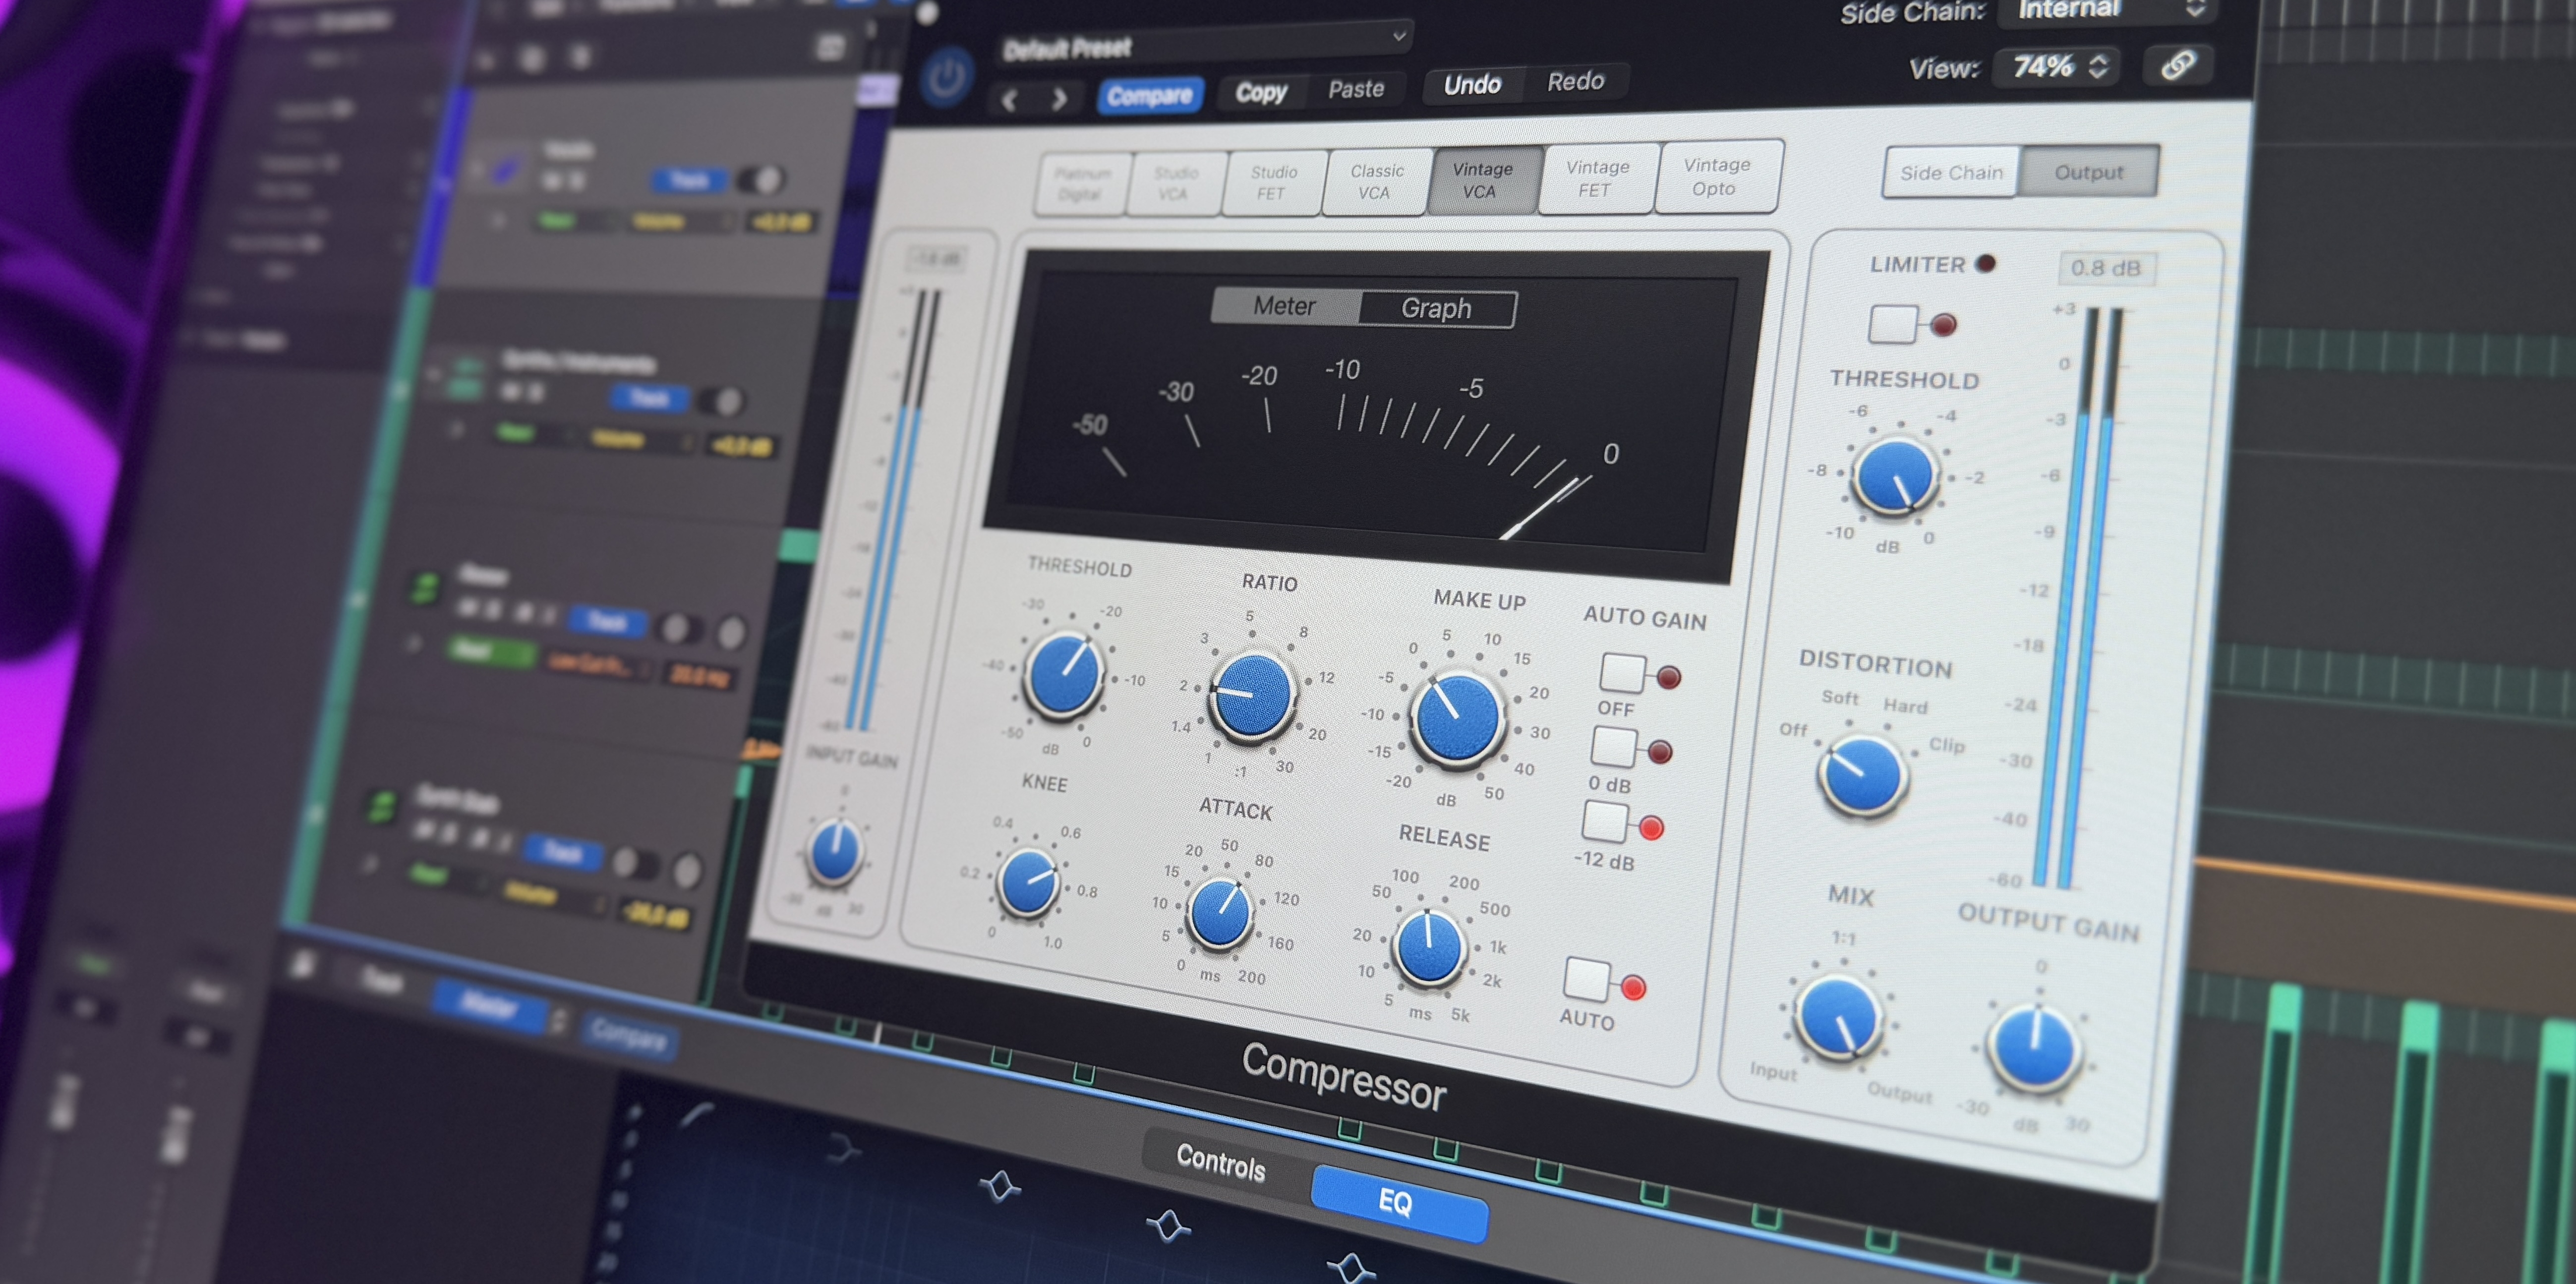
Task: Click the link chain icon
Action: 2177,66
